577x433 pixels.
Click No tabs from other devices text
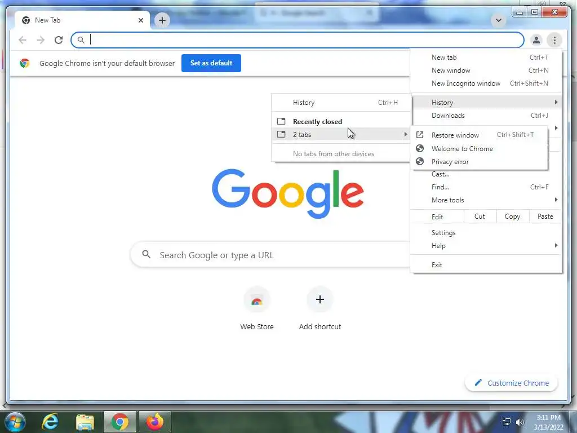coord(334,154)
